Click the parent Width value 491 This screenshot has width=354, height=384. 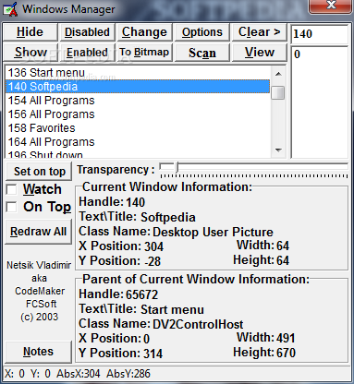[286, 338]
